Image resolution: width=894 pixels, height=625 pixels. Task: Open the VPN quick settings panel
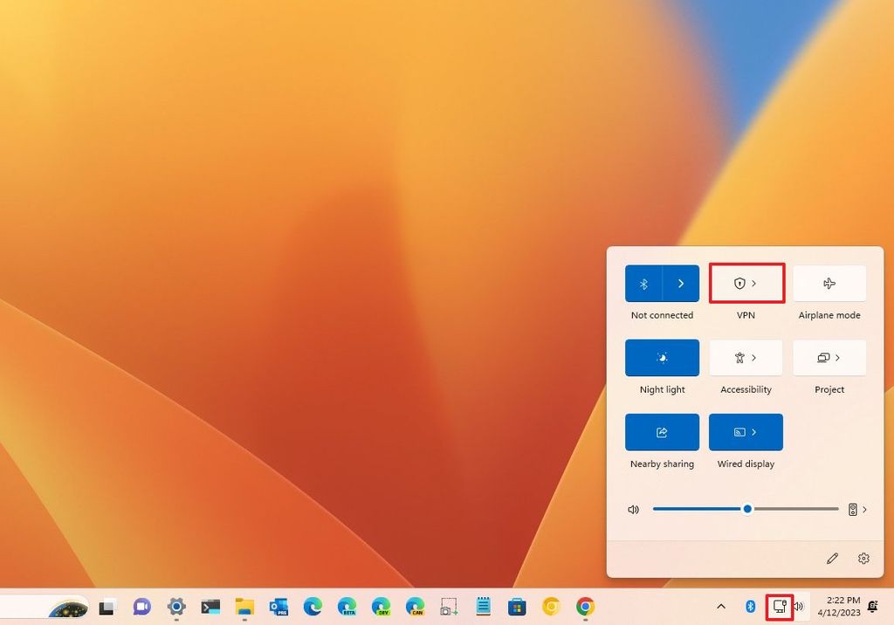pos(746,283)
